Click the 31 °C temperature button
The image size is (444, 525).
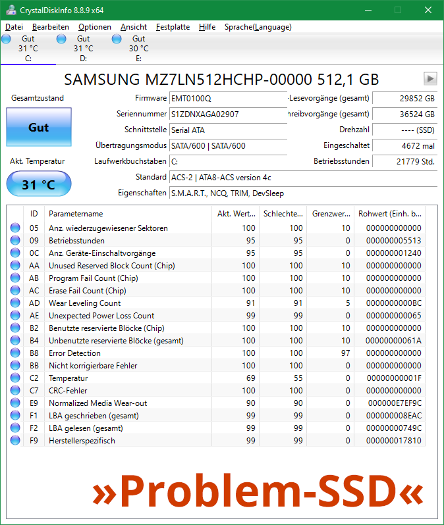click(x=39, y=184)
